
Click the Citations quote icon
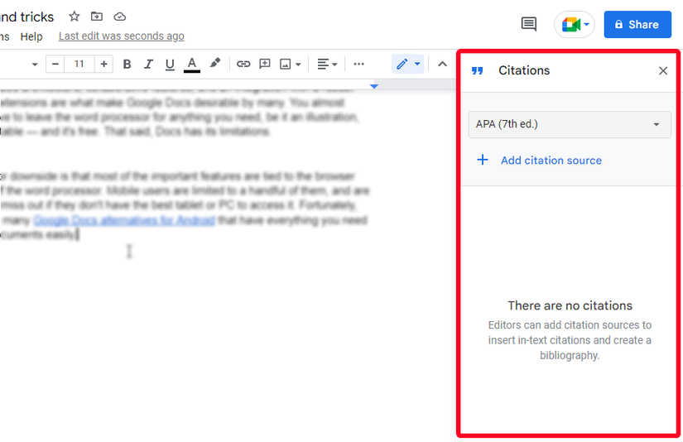(x=478, y=70)
